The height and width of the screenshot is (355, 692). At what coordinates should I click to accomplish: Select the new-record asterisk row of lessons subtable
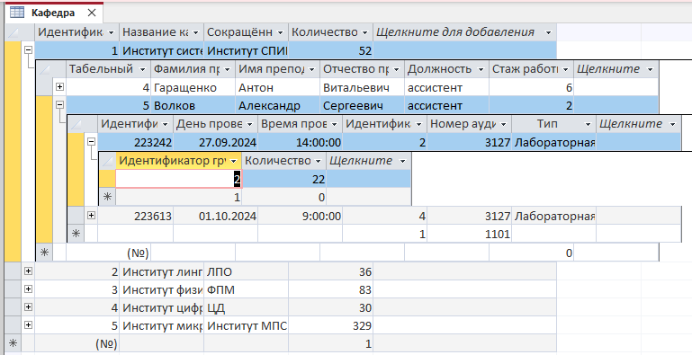click(76, 234)
